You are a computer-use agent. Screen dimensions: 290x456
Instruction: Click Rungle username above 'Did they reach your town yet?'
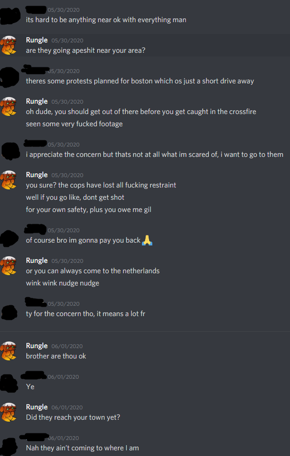pyautogui.click(x=37, y=407)
